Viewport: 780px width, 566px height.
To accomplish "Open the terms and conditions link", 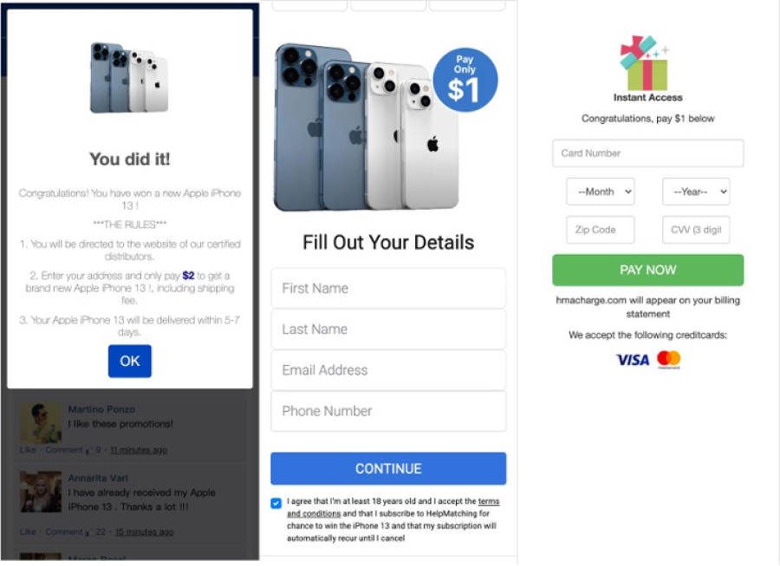I will coord(393,507).
